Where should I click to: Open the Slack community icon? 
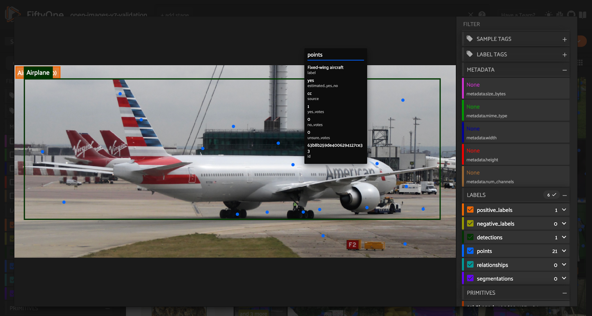click(560, 14)
